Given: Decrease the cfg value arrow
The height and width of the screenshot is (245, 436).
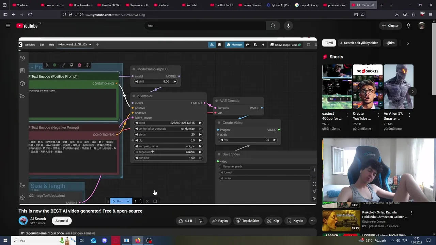Looking at the screenshot, I should click(137, 141).
